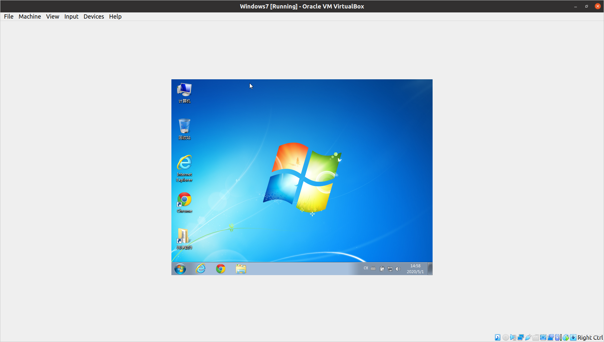Click the shared folders status icon
604x342 pixels.
pos(536,337)
